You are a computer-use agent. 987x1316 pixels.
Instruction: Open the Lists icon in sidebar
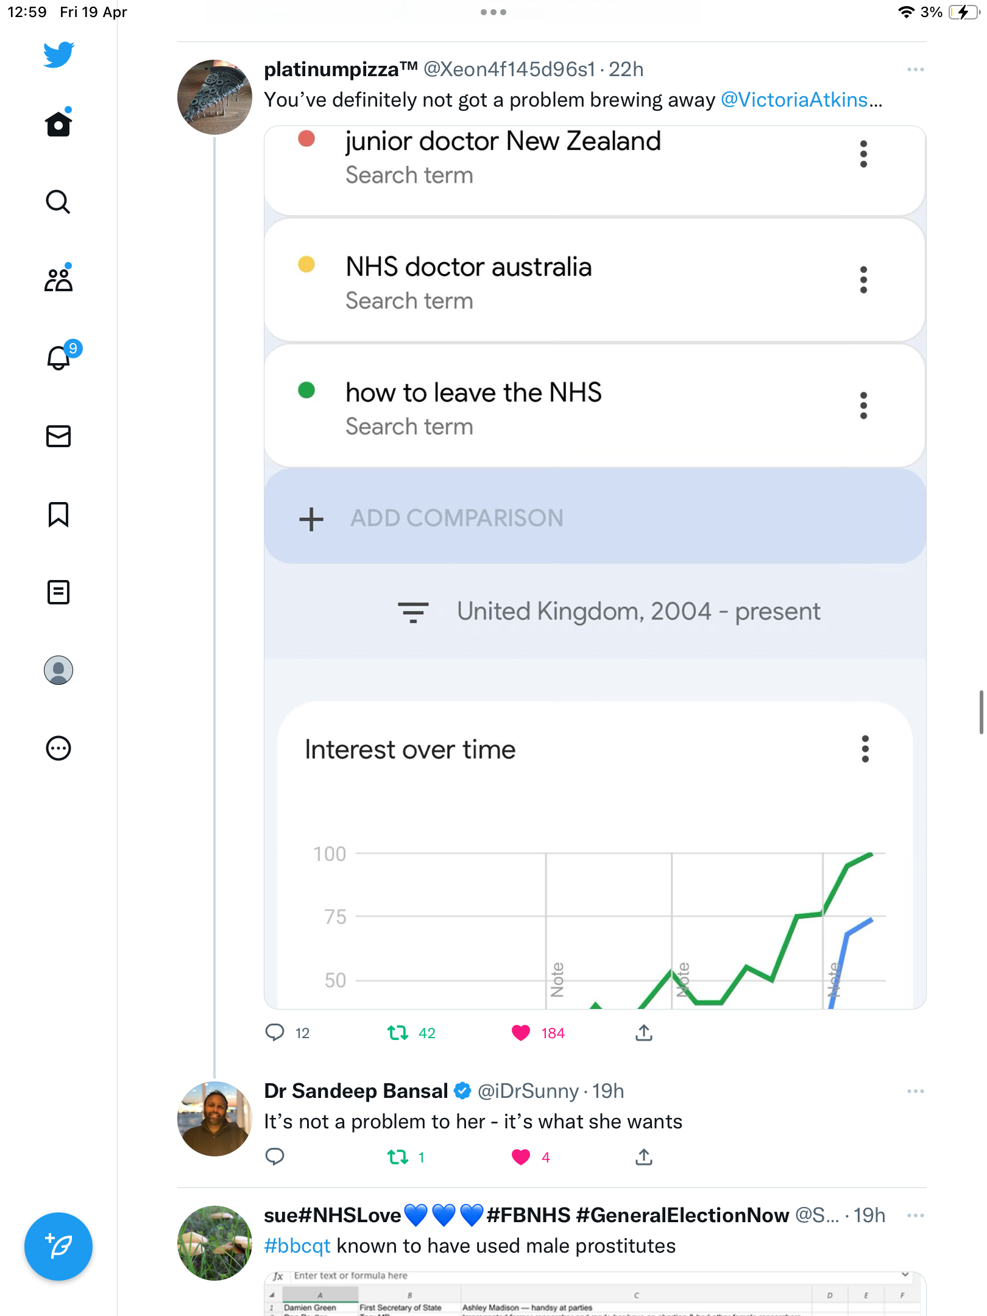pos(58,592)
